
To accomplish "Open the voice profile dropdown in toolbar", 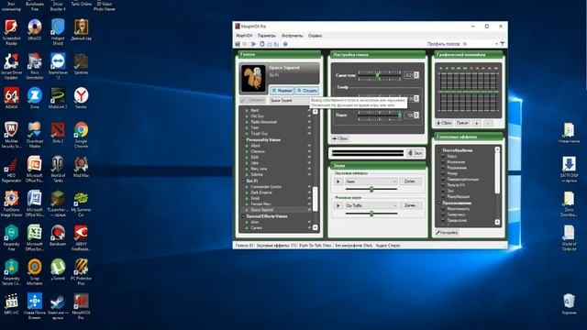I will click(496, 44).
